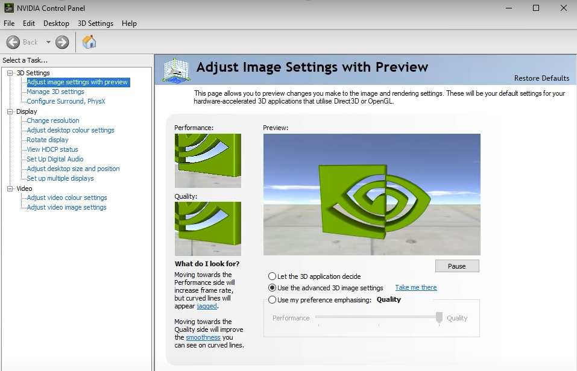Open the Desktop menu
This screenshot has width=577, height=371.
point(56,23)
